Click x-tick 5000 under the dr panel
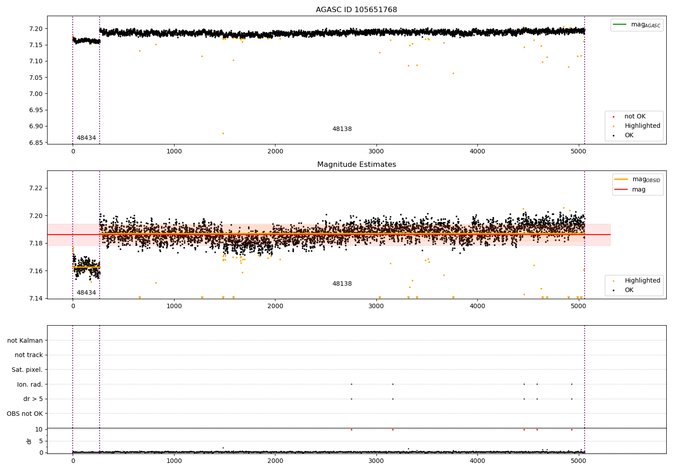Screen dimensions: 673x471 pyautogui.click(x=578, y=461)
